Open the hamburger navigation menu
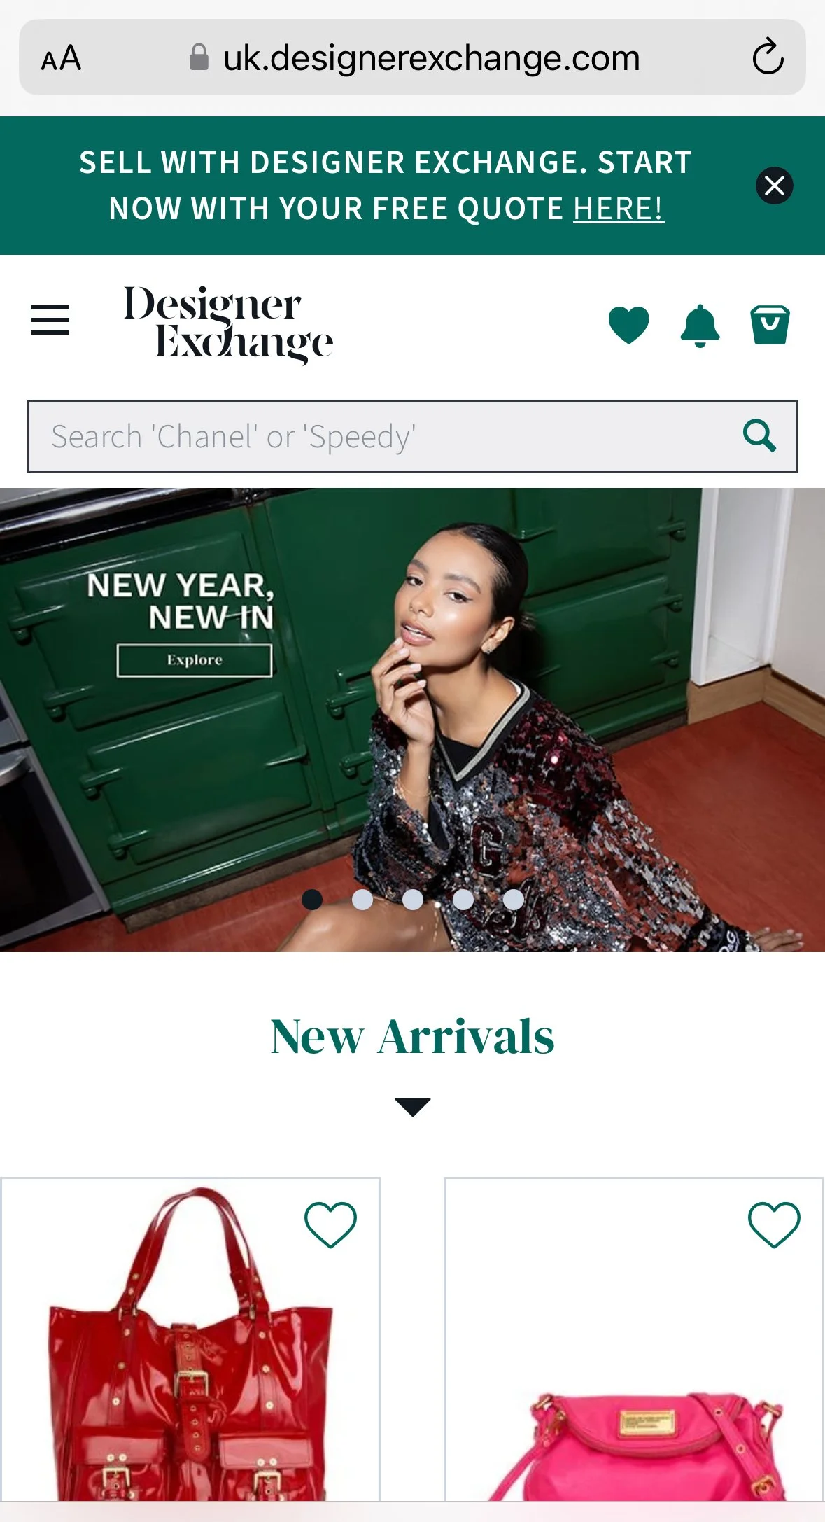Viewport: 825px width, 1522px height. (50, 320)
